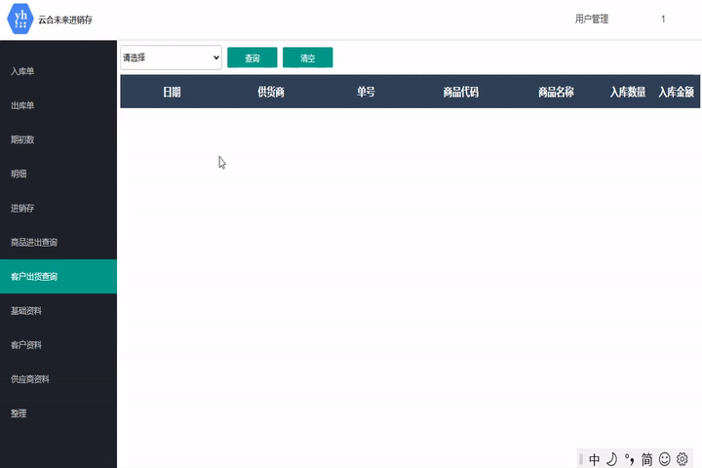The image size is (702, 468).
Task: Open 入库单 in sidebar
Action: [x=23, y=72]
